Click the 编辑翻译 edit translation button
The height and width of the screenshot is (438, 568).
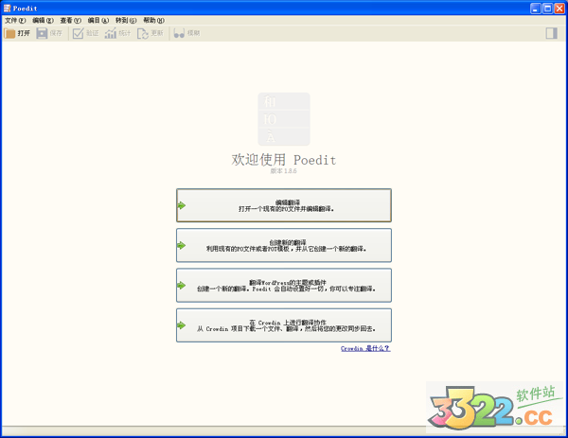click(x=284, y=205)
